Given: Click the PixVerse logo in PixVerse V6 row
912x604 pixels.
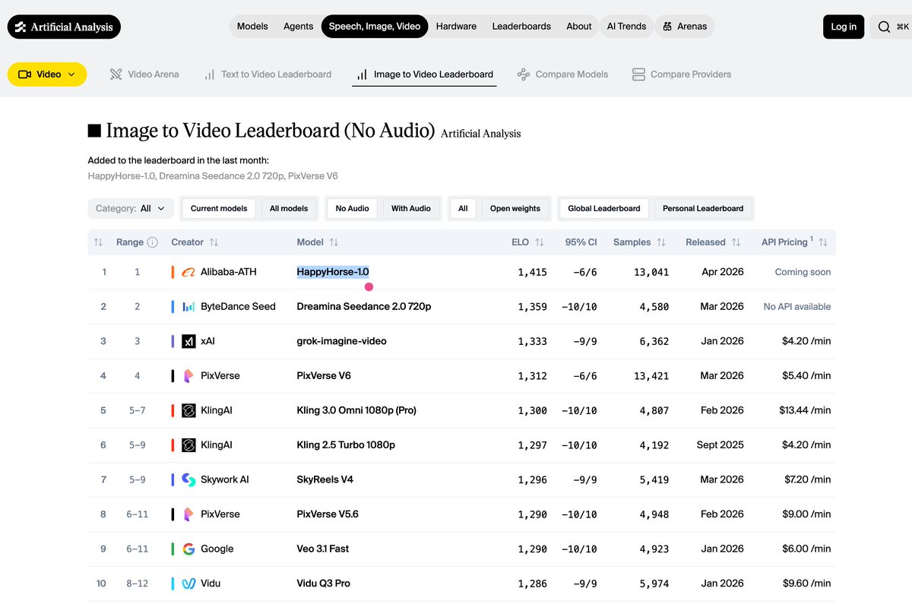Looking at the screenshot, I should click(x=188, y=376).
